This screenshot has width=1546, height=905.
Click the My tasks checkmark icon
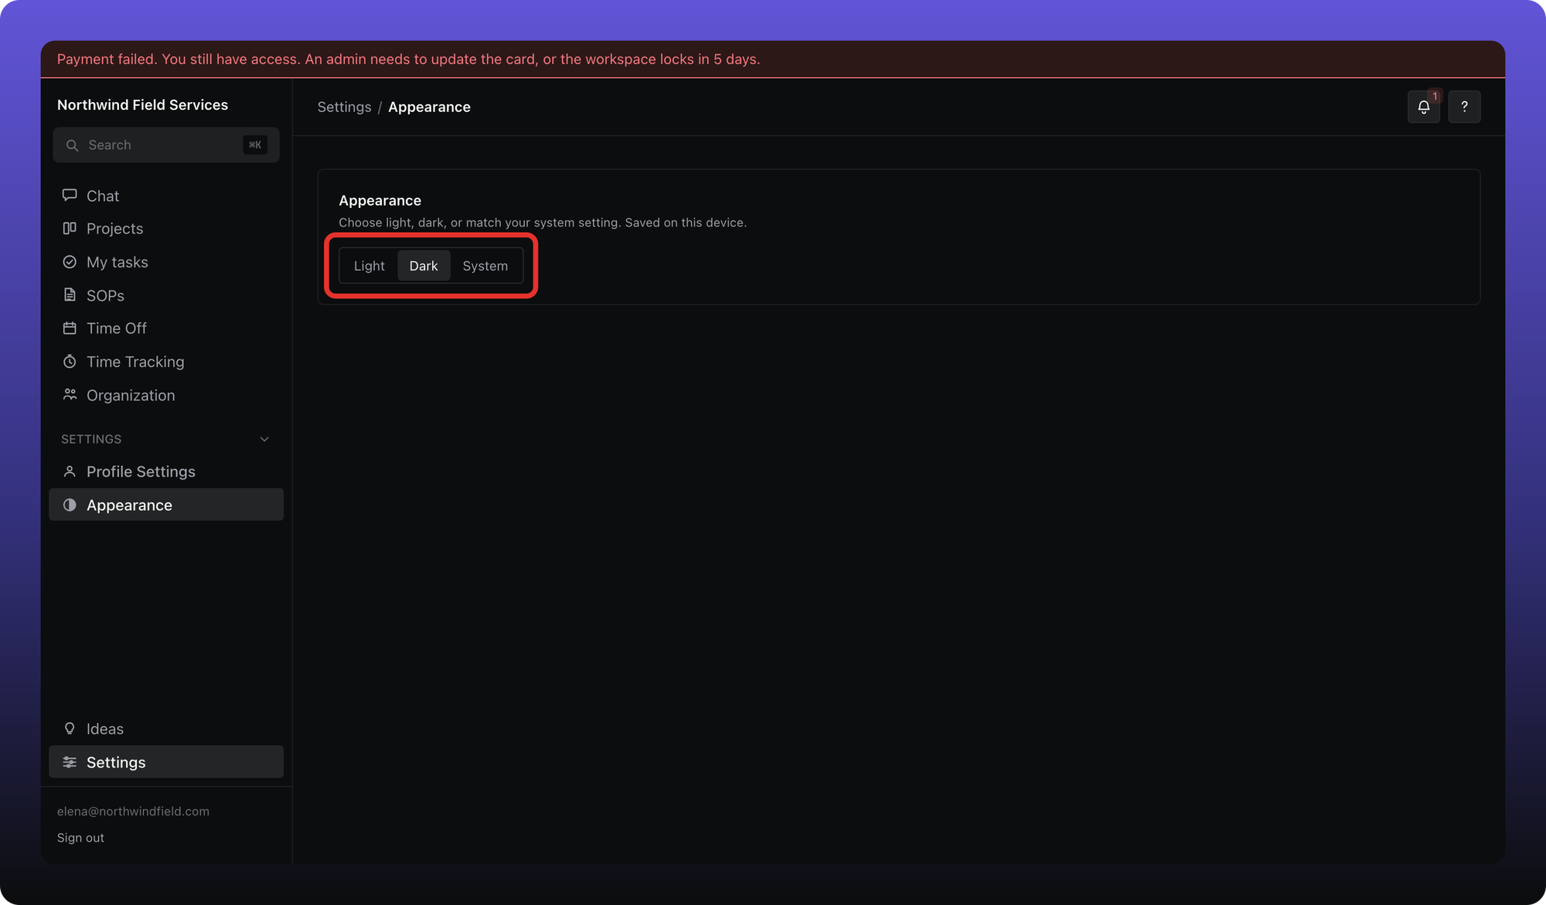coord(70,262)
